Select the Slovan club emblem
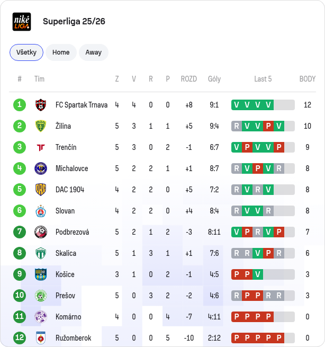 (x=41, y=211)
